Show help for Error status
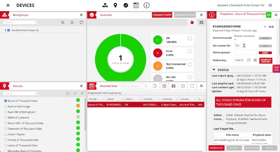 pyautogui.click(x=190, y=52)
